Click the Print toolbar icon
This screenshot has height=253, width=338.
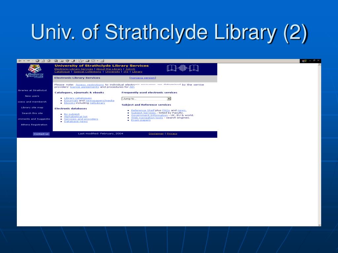(87, 61)
